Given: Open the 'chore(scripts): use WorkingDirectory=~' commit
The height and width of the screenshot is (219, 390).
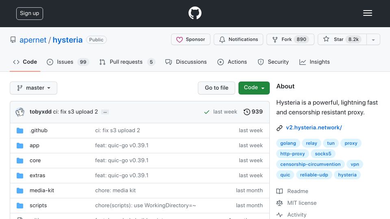Looking at the screenshot, I should [145, 206].
